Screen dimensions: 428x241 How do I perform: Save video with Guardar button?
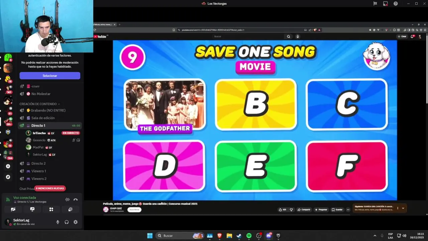tap(337, 210)
